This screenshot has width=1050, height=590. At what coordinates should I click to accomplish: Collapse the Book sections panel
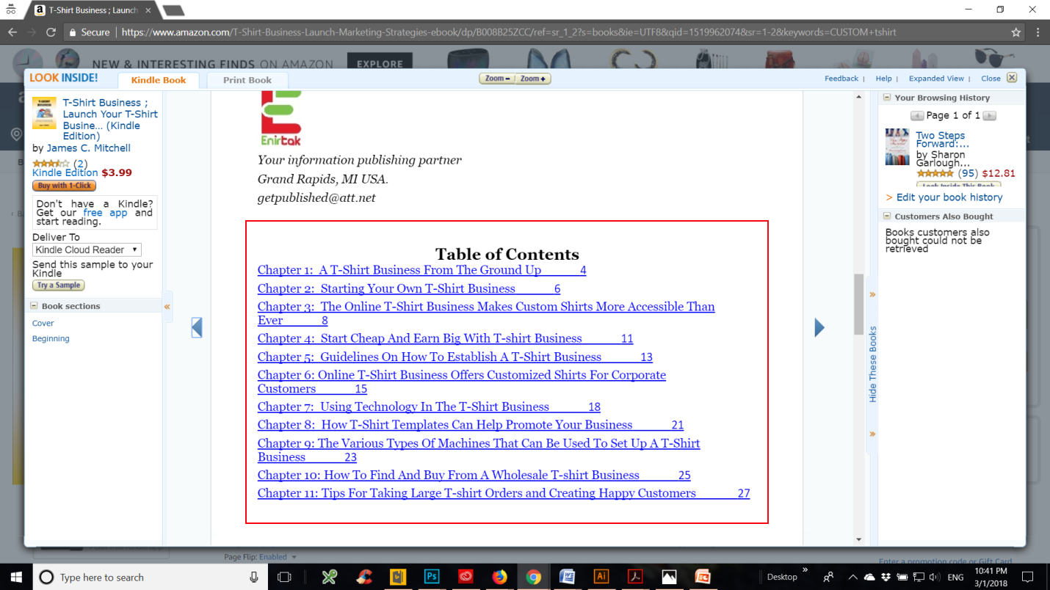click(34, 306)
